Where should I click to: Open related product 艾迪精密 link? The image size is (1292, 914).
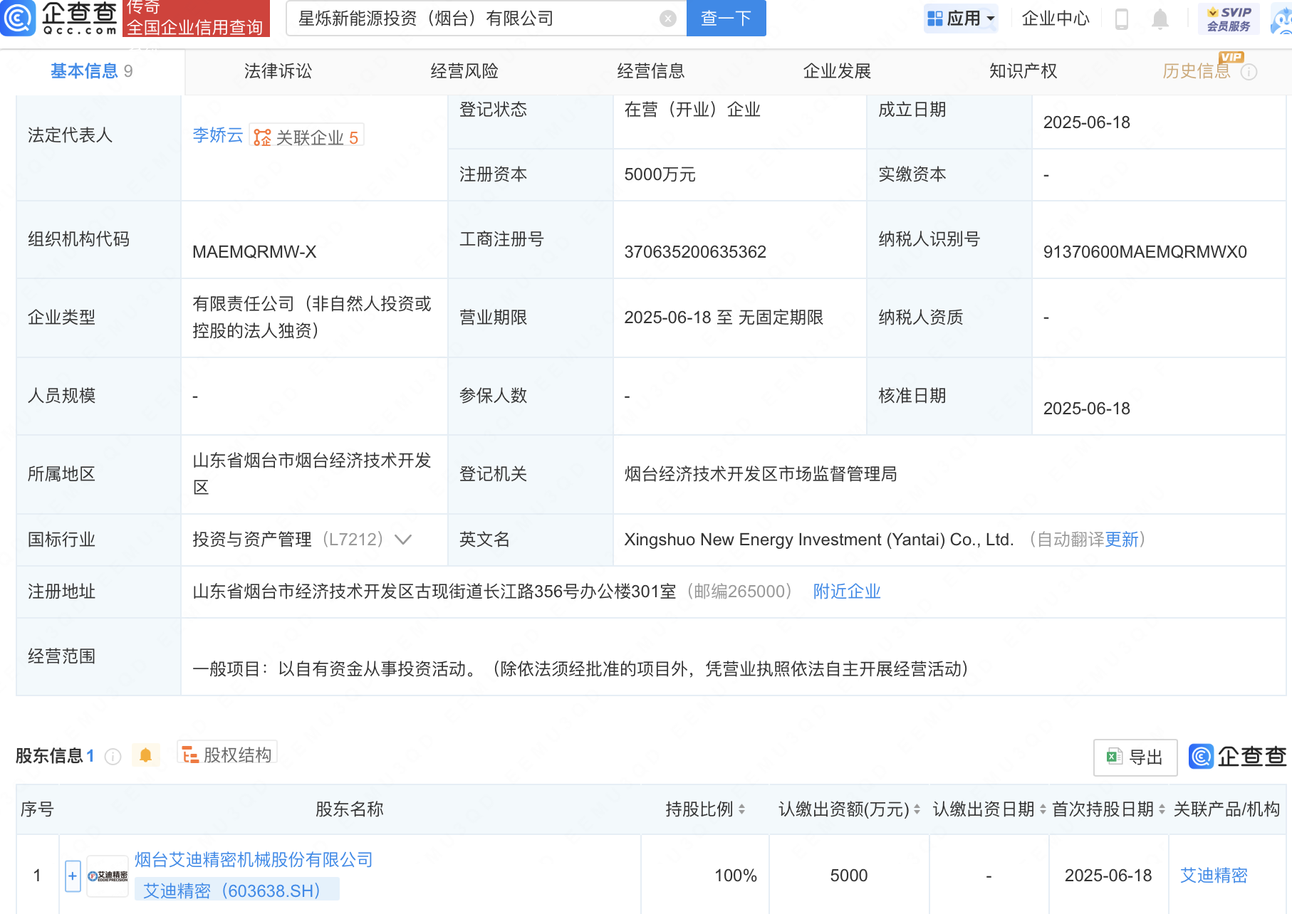[x=1214, y=876]
